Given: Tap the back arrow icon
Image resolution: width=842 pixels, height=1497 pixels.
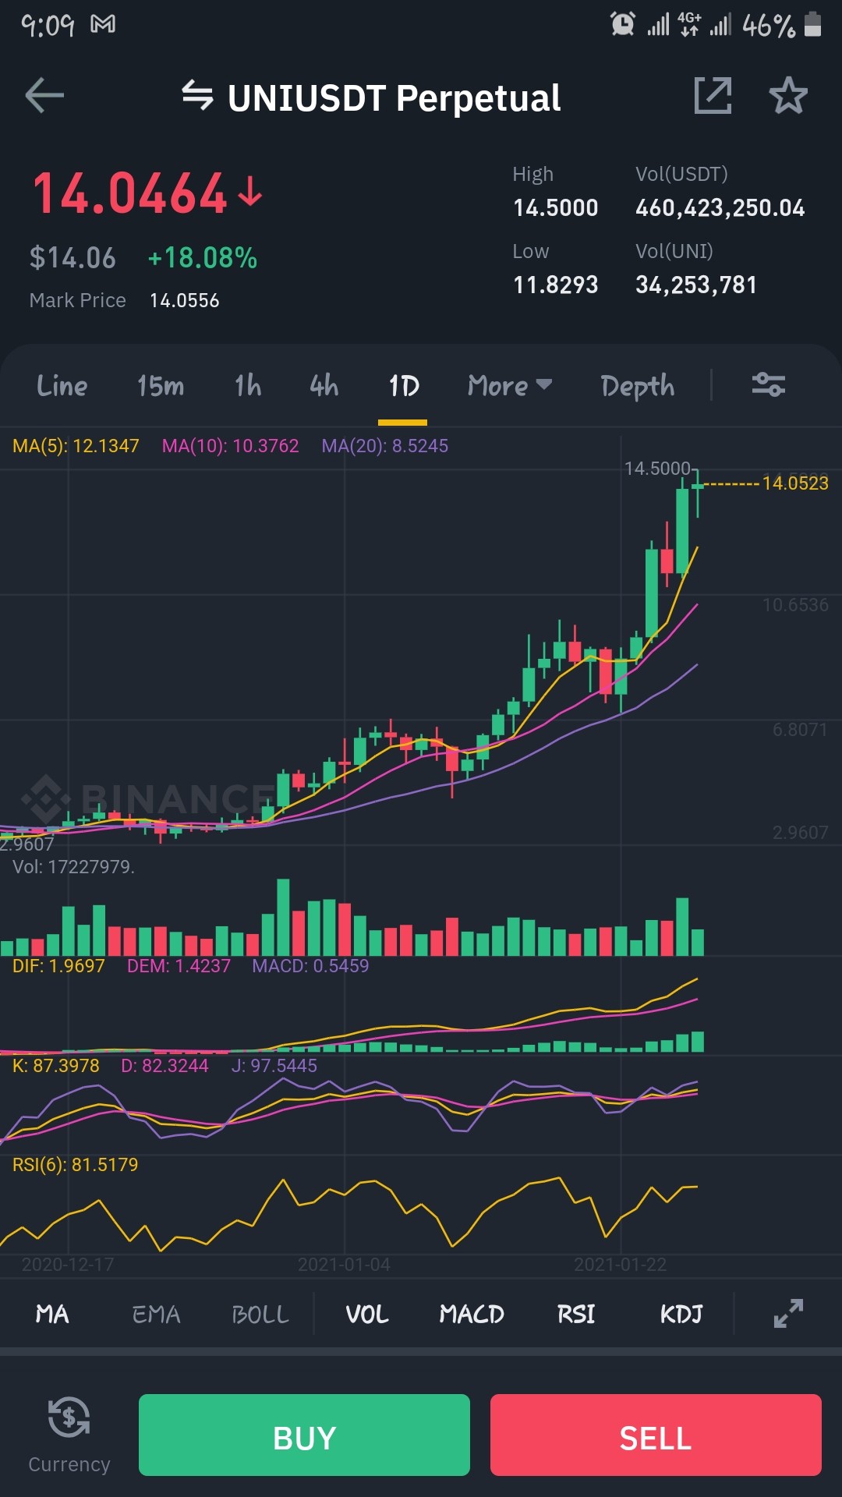Looking at the screenshot, I should [x=44, y=96].
